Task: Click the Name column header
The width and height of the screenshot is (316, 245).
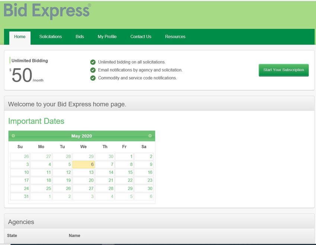Action: click(74, 236)
